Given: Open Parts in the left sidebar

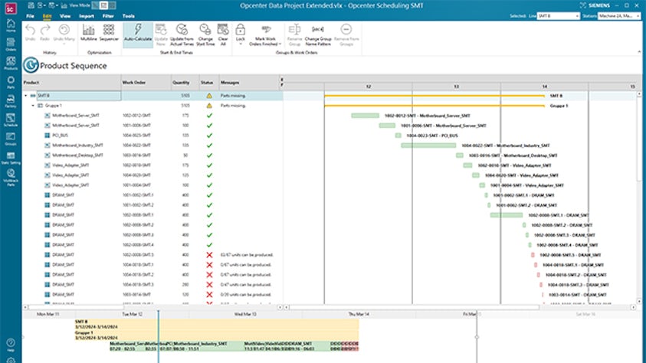Looking at the screenshot, I should [11, 82].
